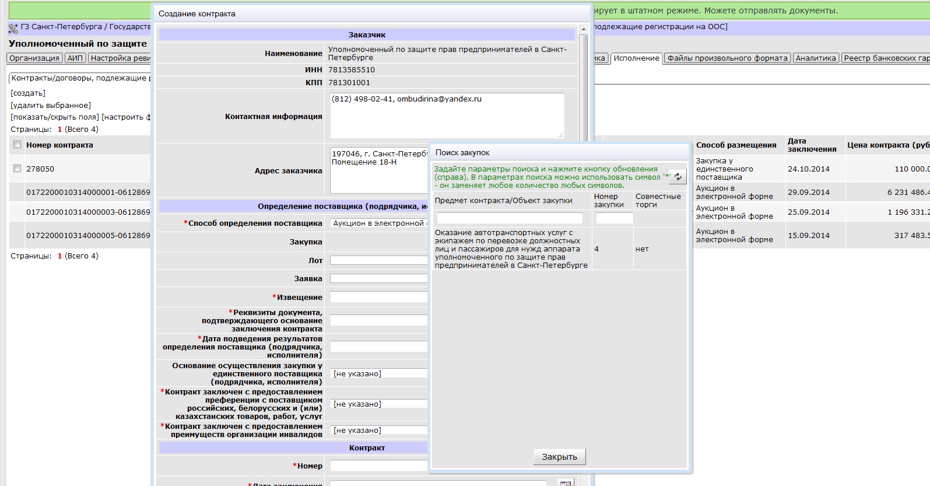Open the Реестр банковских гар… tab
930x486 pixels.
(886, 58)
